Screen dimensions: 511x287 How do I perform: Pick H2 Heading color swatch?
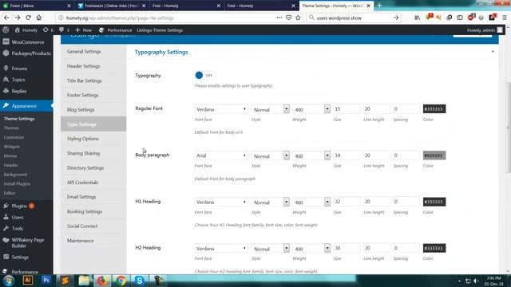pos(434,248)
